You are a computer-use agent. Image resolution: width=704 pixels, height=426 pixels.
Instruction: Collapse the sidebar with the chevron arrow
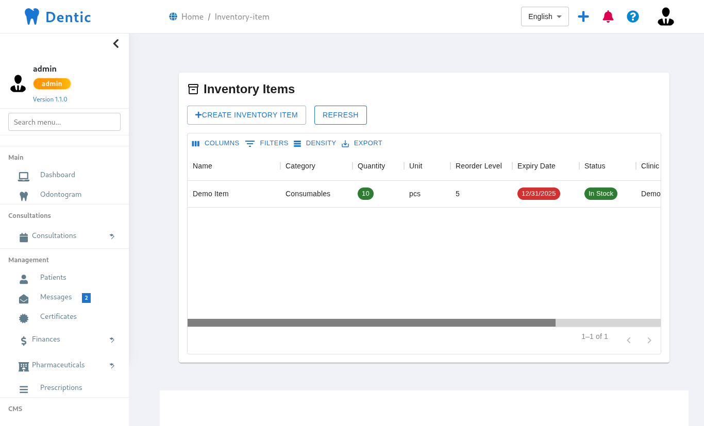coord(116,44)
